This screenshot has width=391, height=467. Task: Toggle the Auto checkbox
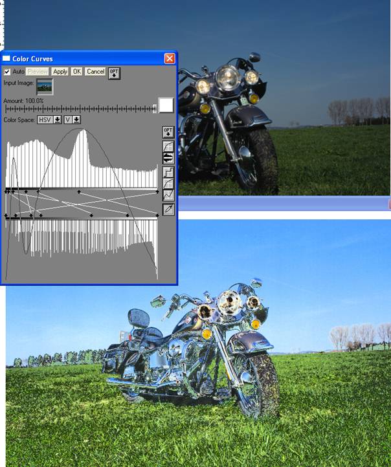[7, 72]
